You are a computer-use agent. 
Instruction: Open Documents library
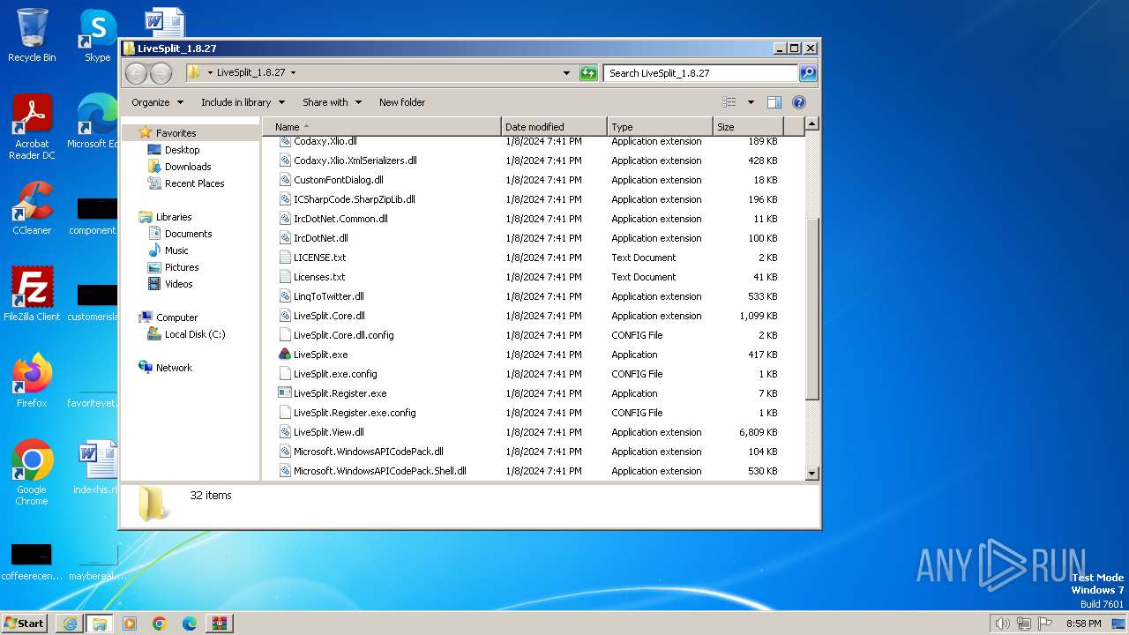click(189, 234)
